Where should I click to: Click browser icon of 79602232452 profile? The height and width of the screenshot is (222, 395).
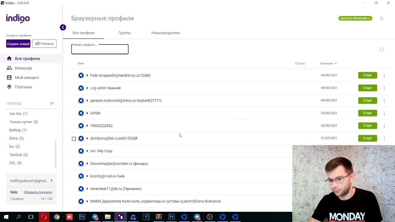pos(81,126)
